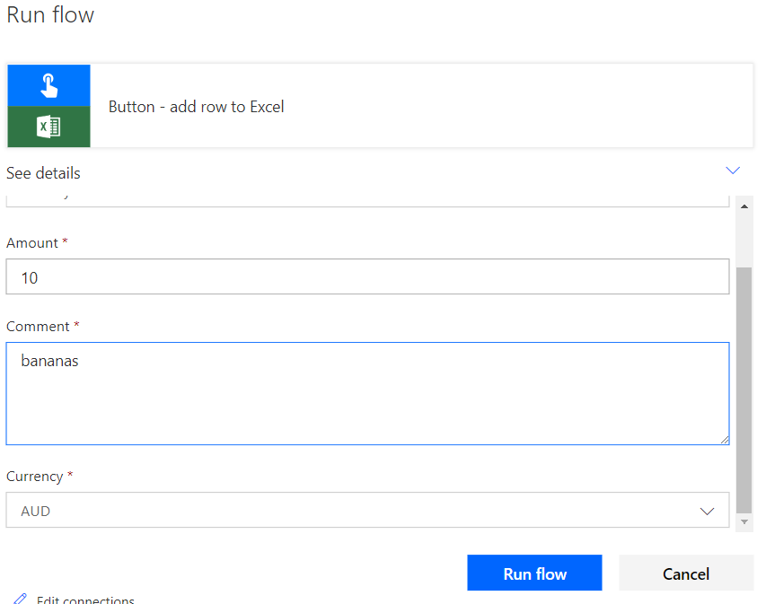Cancel the run flow dialog
The height and width of the screenshot is (604, 766).
pos(685,573)
